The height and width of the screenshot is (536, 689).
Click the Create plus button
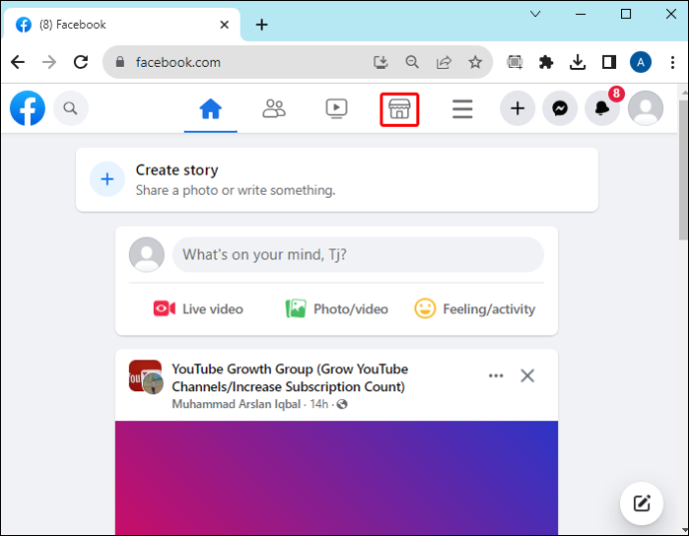[517, 108]
